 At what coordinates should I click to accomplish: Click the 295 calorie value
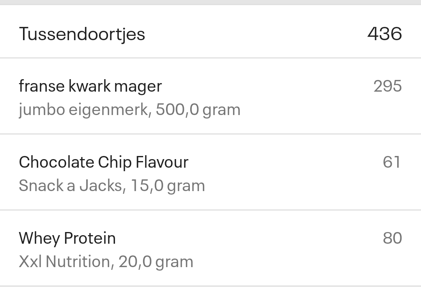point(388,86)
